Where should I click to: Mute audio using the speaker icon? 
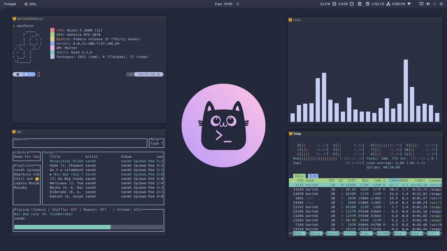[x=428, y=4]
